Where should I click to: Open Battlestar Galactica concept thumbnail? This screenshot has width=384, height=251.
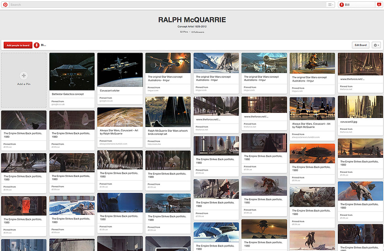72,71
